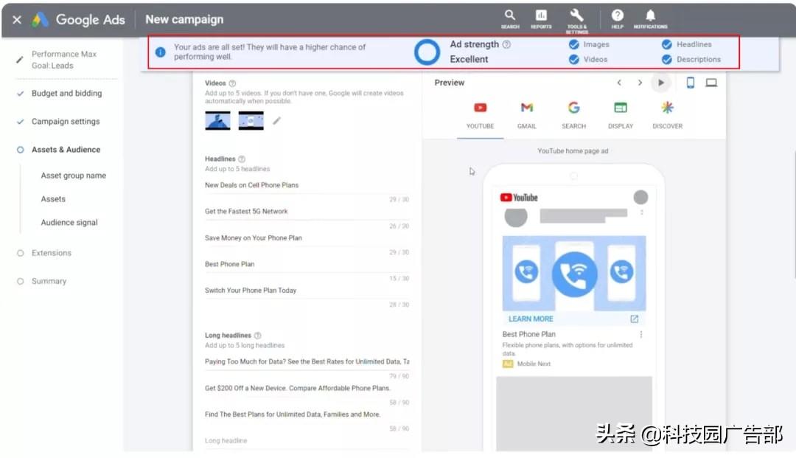Go to Budget and bidding step
The width and height of the screenshot is (796, 458).
click(66, 94)
